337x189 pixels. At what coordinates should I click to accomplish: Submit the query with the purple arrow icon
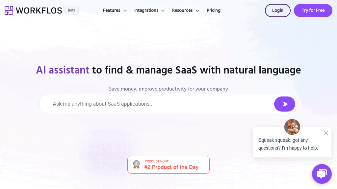click(x=284, y=104)
